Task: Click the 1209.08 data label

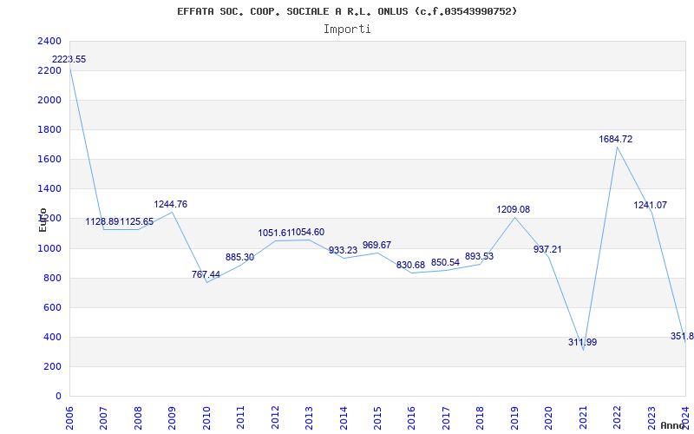Action: coord(514,209)
